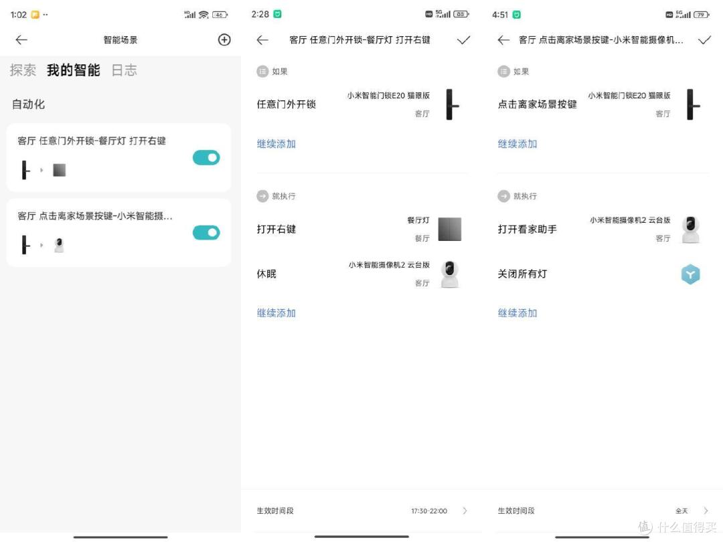Open the 17:30-22:00 effective time period chevron
The height and width of the screenshot is (542, 723).
(x=465, y=511)
